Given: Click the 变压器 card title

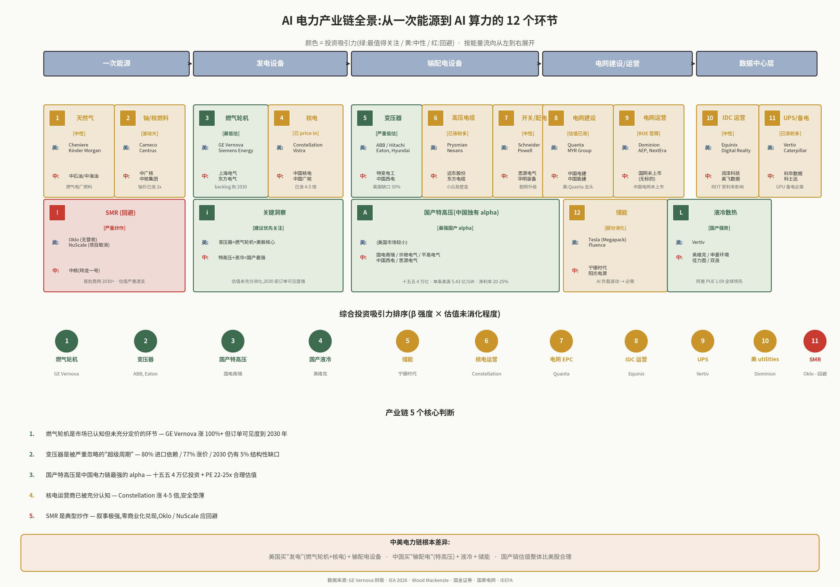Looking at the screenshot, I should click(393, 118).
